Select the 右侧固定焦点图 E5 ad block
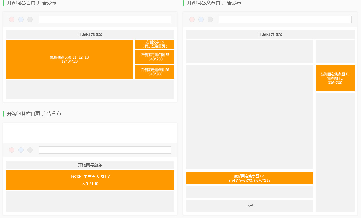Screen dimensions: 361x218 [155, 57]
